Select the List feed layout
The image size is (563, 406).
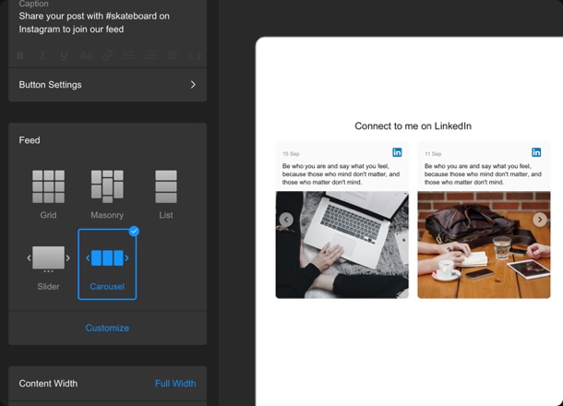(x=166, y=194)
